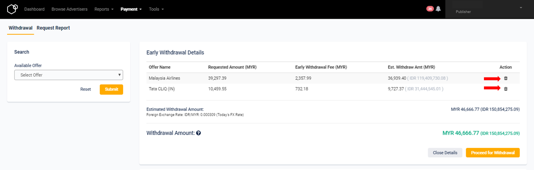
Task: Click the Withdrawal Amount help icon
Action: [199, 133]
